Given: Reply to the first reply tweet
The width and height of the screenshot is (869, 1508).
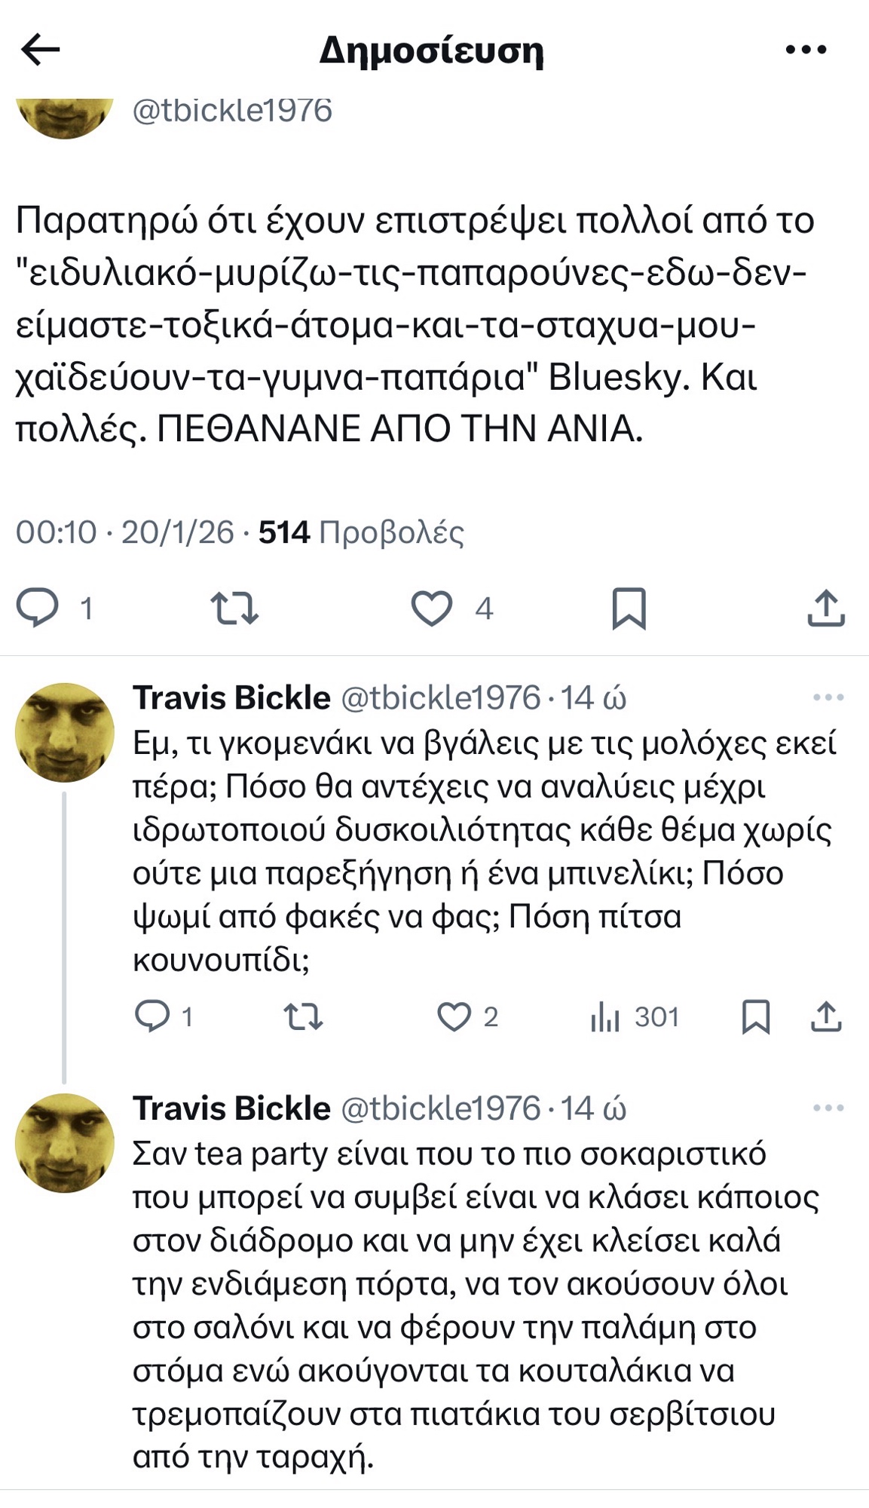Looking at the screenshot, I should point(152,1016).
